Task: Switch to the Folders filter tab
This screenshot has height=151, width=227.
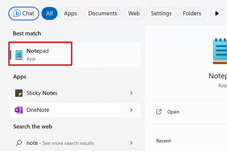Action: [x=192, y=13]
